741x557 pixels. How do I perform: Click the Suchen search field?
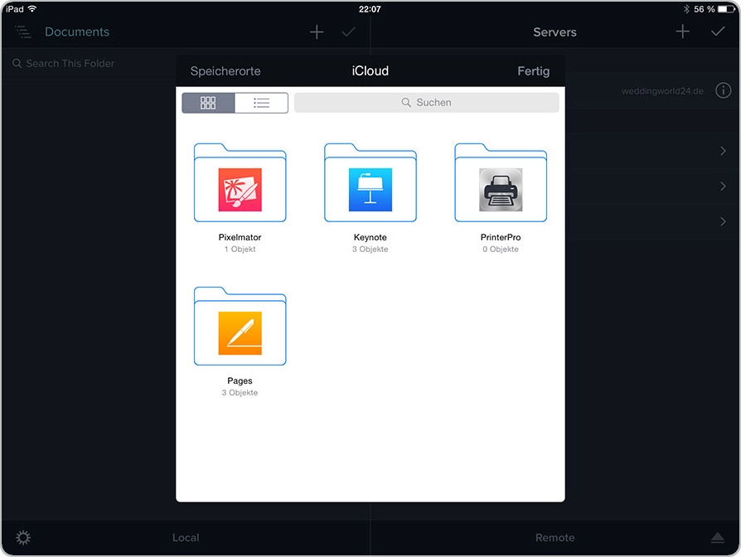[x=426, y=103]
